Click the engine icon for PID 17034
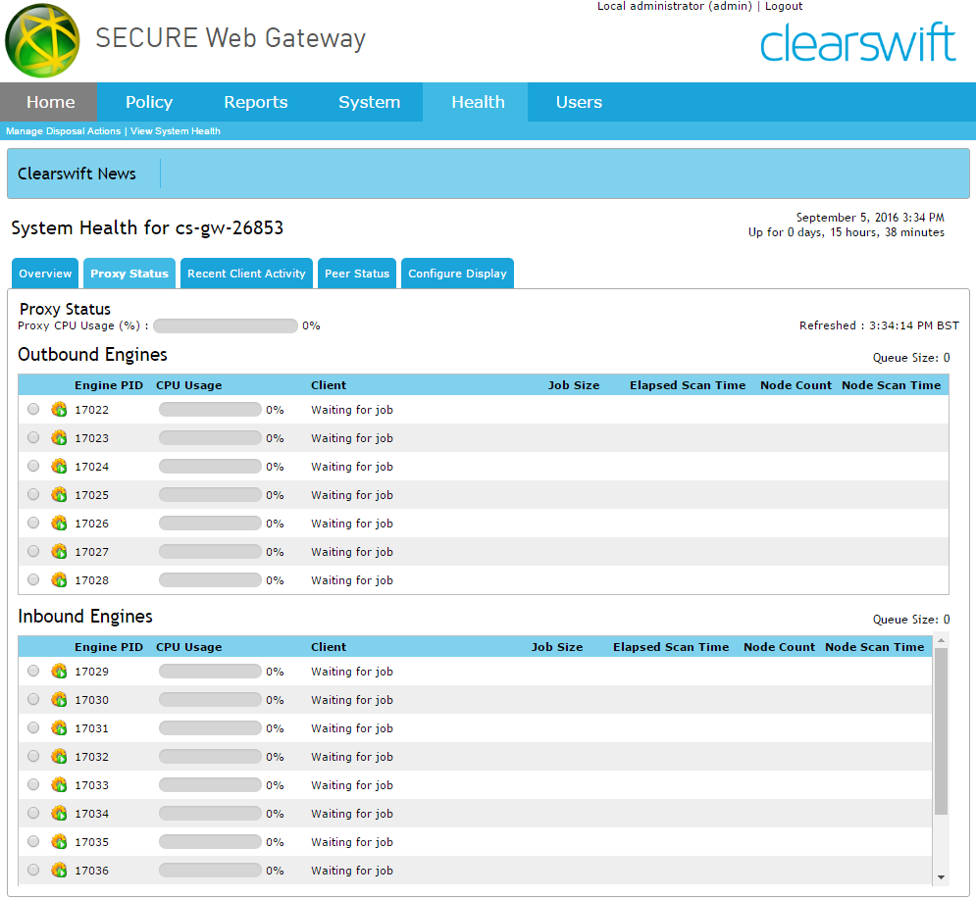This screenshot has height=899, width=976. [59, 813]
